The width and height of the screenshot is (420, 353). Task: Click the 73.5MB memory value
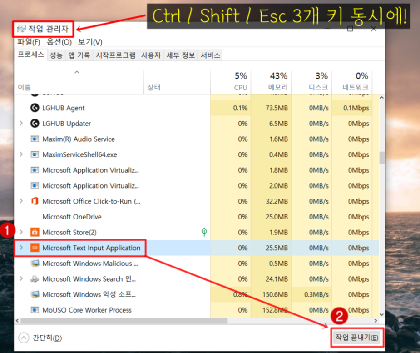pyautogui.click(x=277, y=108)
